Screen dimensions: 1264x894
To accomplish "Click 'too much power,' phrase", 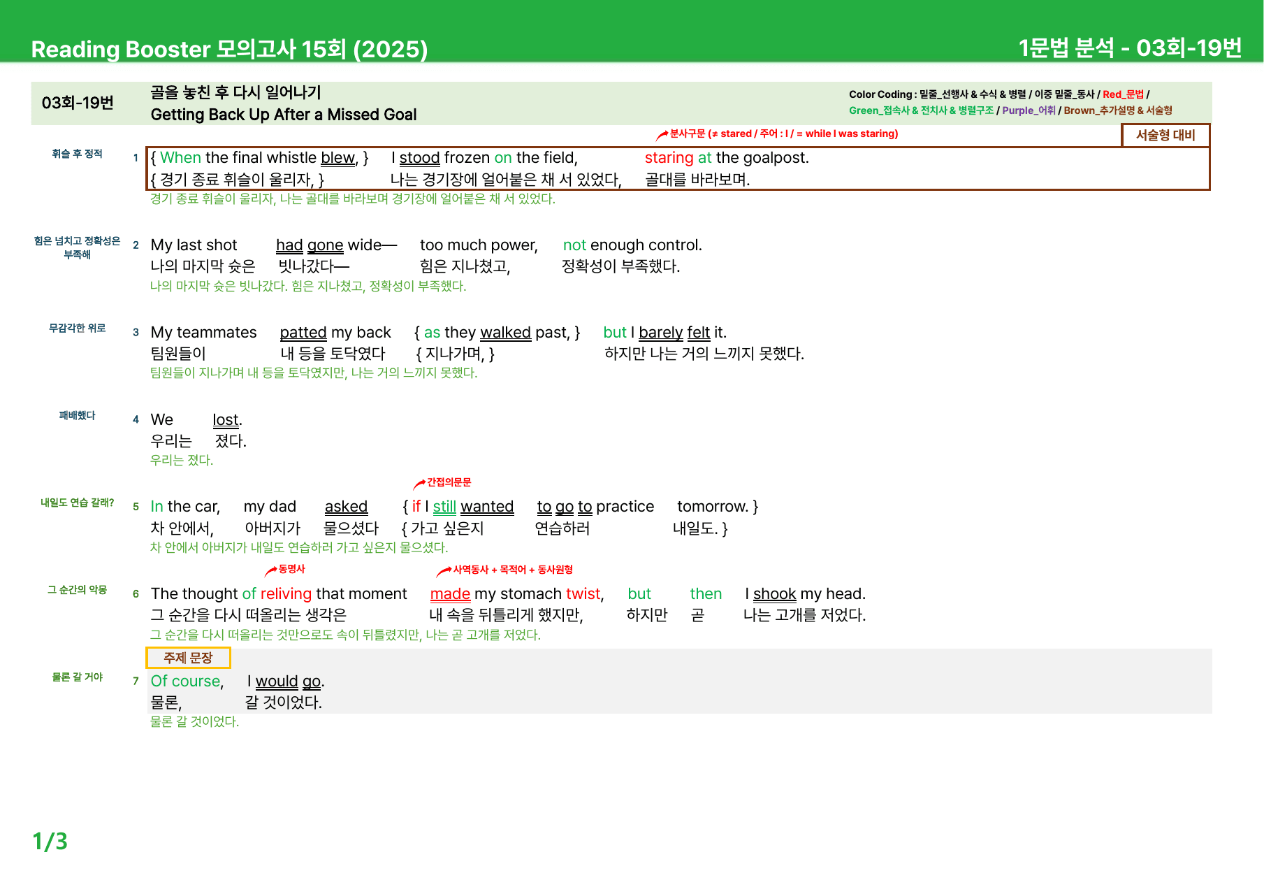I will coord(479,245).
